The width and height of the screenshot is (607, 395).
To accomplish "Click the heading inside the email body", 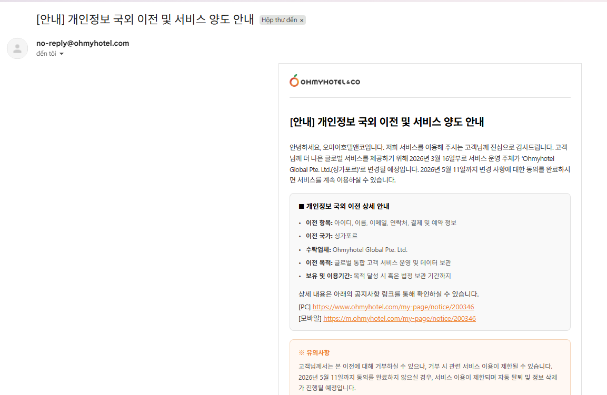I will (386, 122).
